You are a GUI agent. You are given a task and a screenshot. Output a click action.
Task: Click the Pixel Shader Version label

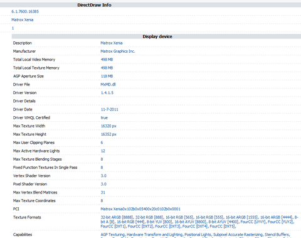(30, 184)
